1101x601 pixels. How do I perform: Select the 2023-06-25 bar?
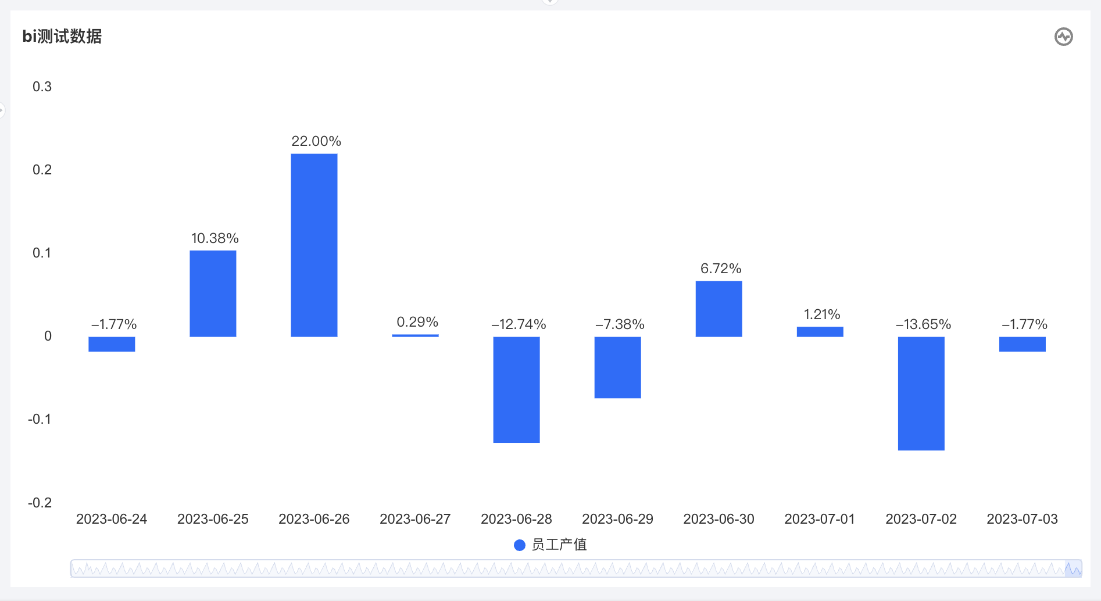tap(213, 293)
